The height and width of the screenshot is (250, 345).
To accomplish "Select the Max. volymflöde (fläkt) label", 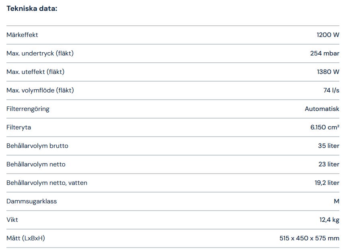I will (40, 90).
